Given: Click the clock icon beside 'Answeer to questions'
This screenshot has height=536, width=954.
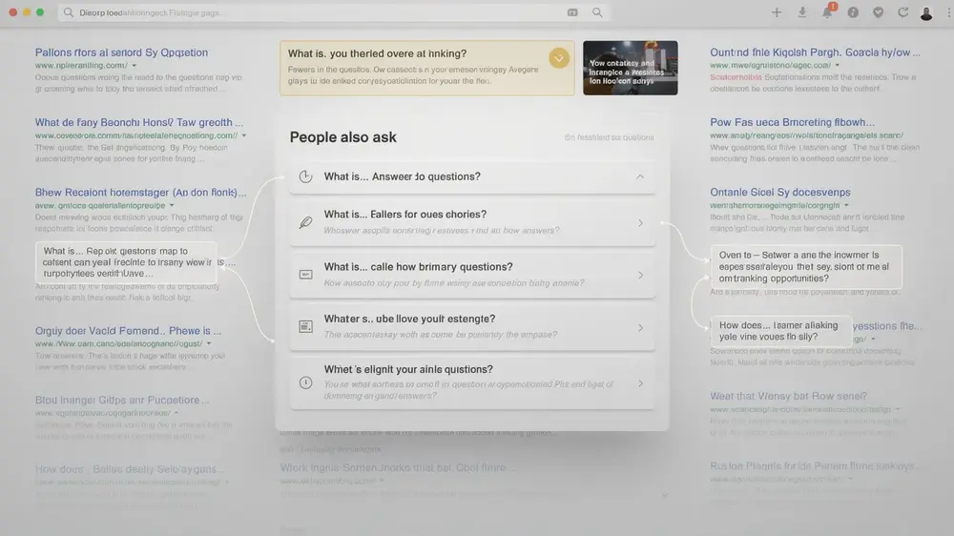Looking at the screenshot, I should [x=305, y=176].
